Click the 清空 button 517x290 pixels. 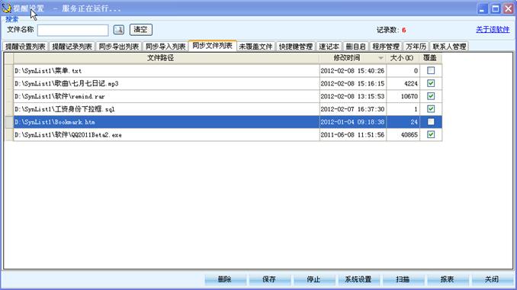pos(141,30)
